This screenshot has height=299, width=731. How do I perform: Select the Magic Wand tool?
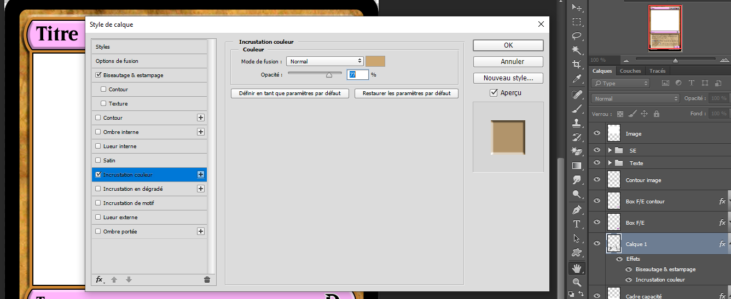click(577, 50)
